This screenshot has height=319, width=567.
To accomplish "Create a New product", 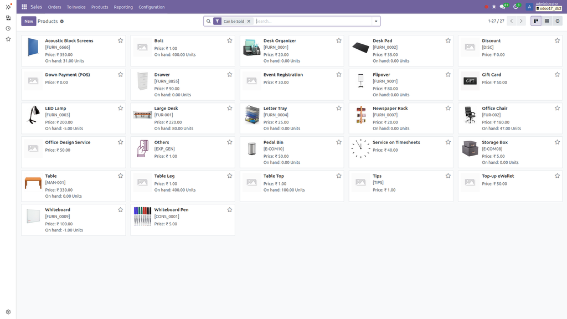I will 29,22.
